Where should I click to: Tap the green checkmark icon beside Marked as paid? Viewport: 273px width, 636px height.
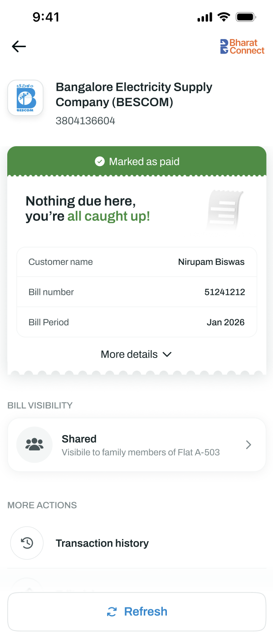pos(100,161)
